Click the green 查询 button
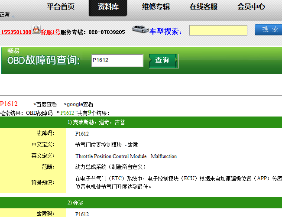The image size is (282, 217). [x=162, y=61]
